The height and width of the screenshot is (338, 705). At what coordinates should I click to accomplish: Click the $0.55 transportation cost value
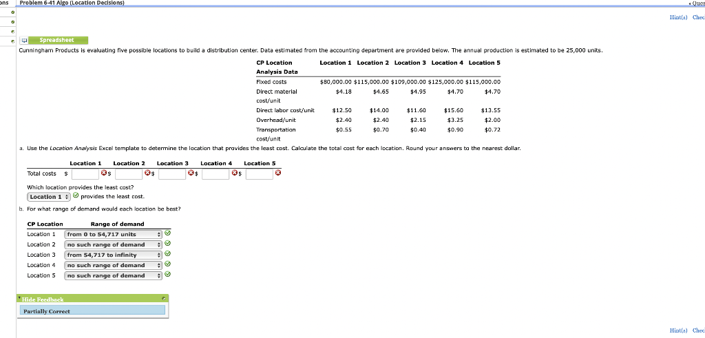coord(344,129)
